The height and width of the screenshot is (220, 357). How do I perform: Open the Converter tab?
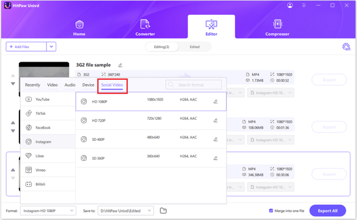tap(145, 27)
